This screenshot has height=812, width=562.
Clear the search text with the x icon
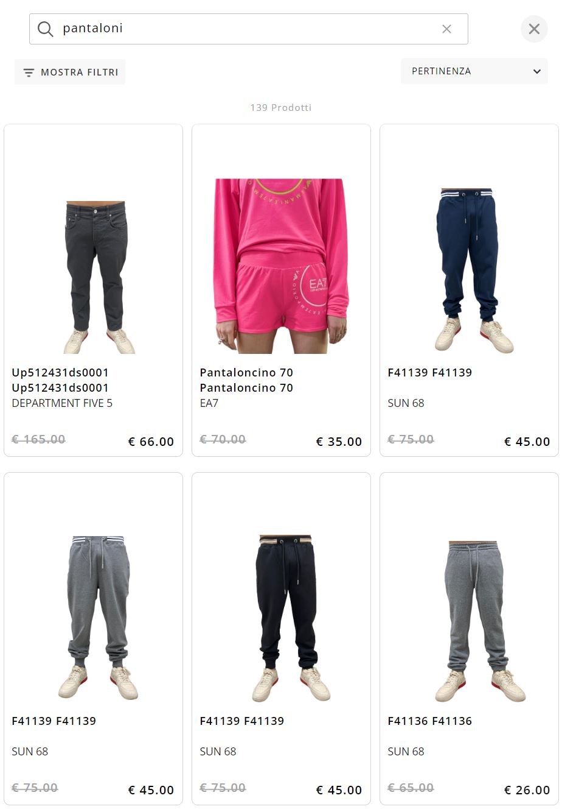tap(446, 29)
